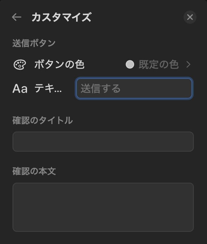This screenshot has height=244, width=207.
Task: Focus the 送信する text field
Action: [x=134, y=89]
